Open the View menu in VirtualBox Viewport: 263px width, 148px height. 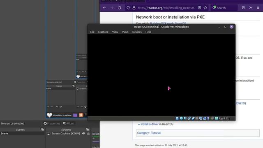pos(115,32)
